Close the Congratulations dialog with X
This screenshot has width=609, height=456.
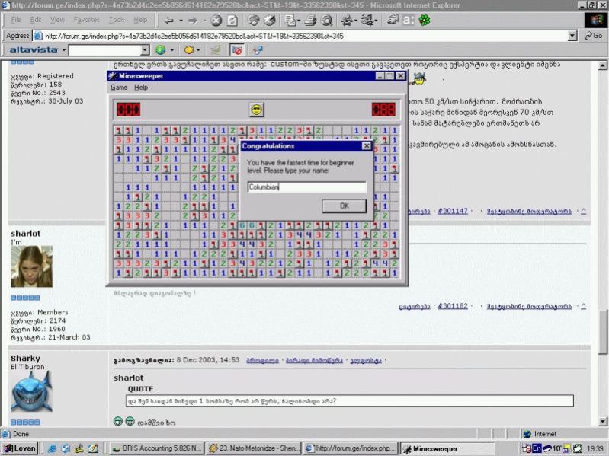coord(367,146)
